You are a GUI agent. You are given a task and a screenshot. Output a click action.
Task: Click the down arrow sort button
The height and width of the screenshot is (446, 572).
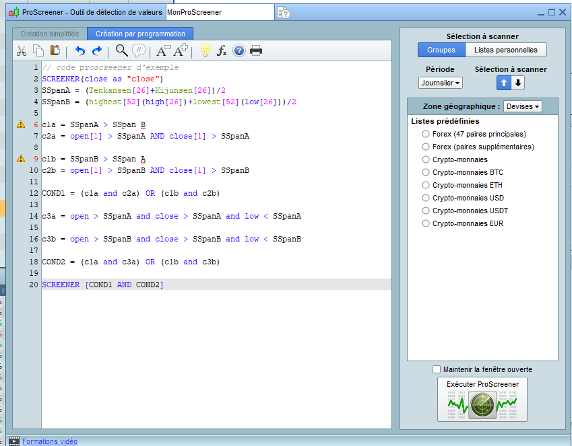tap(517, 83)
